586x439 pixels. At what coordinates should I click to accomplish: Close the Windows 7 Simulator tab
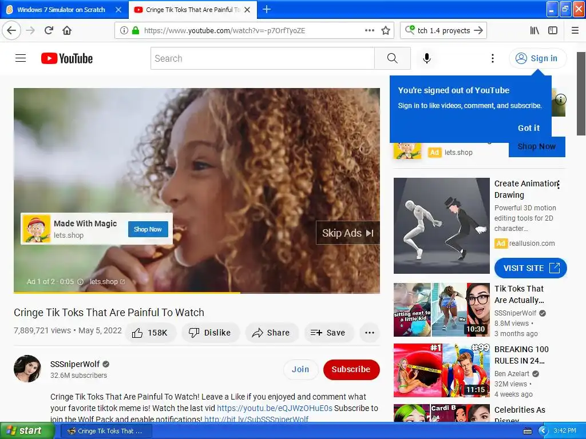[x=118, y=10]
